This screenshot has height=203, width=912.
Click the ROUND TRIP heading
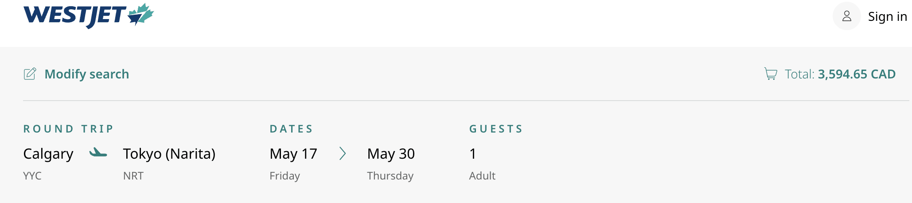click(x=69, y=129)
